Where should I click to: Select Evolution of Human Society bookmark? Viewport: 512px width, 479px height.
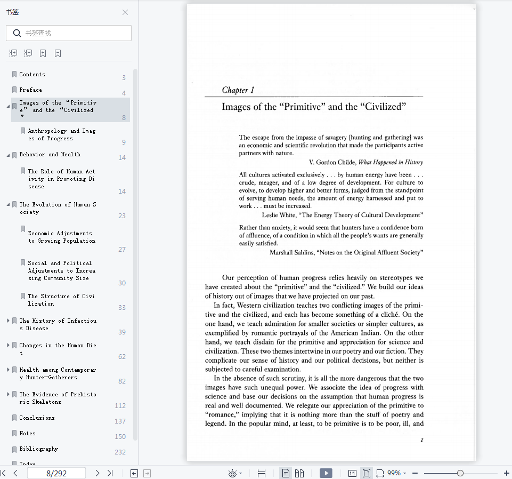[x=58, y=208]
